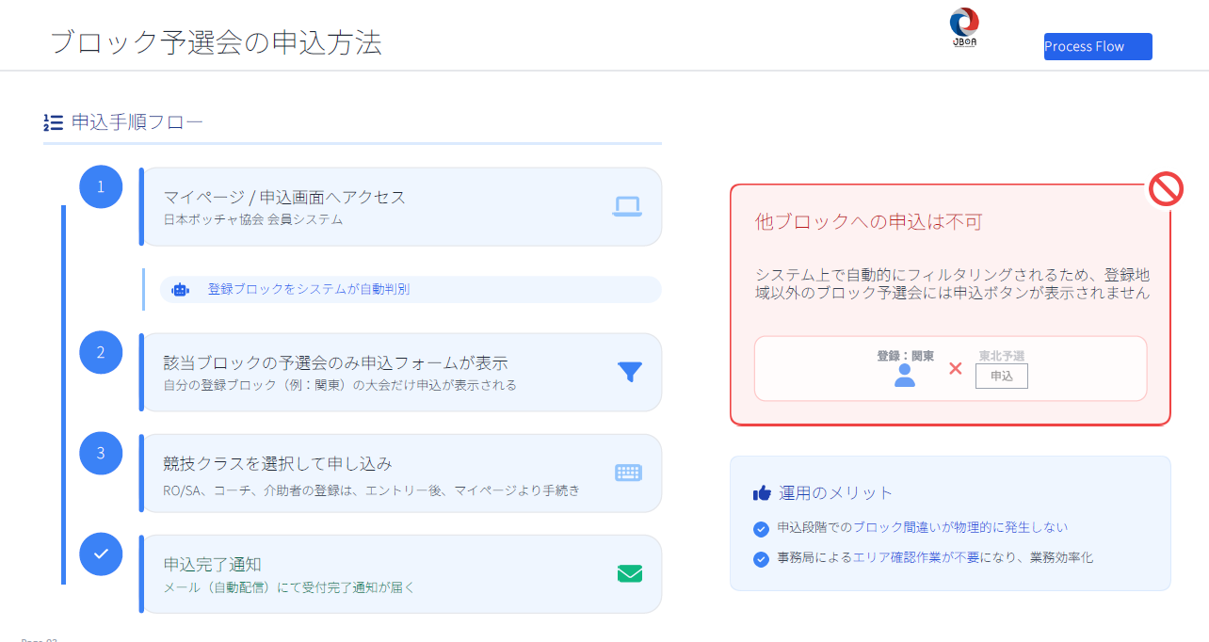Click the text 日本ボッチャ協会 会員システム

point(253,219)
